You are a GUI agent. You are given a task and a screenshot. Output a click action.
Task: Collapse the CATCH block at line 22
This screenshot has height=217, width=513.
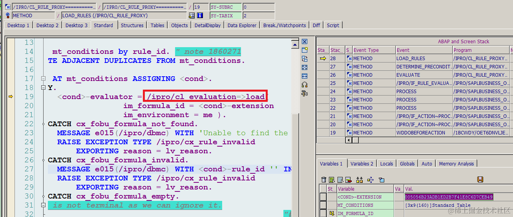(x=43, y=124)
